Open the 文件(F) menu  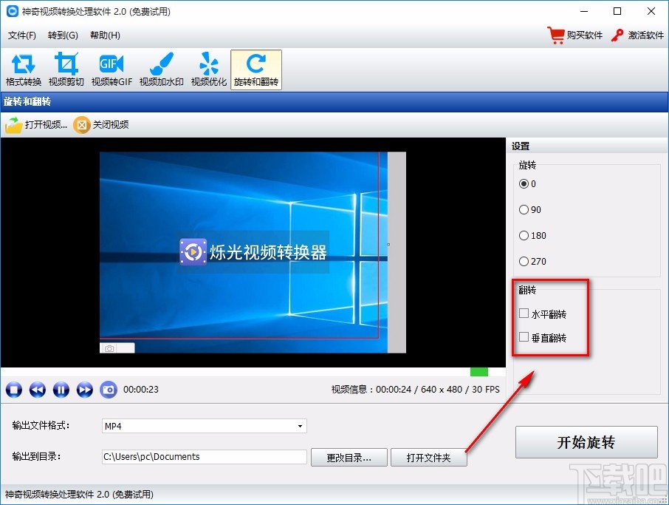point(21,35)
